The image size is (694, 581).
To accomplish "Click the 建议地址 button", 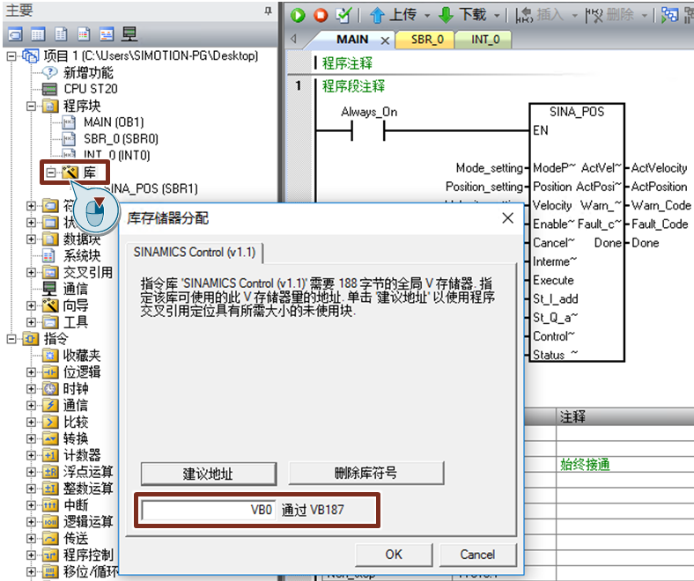I will 209,474.
